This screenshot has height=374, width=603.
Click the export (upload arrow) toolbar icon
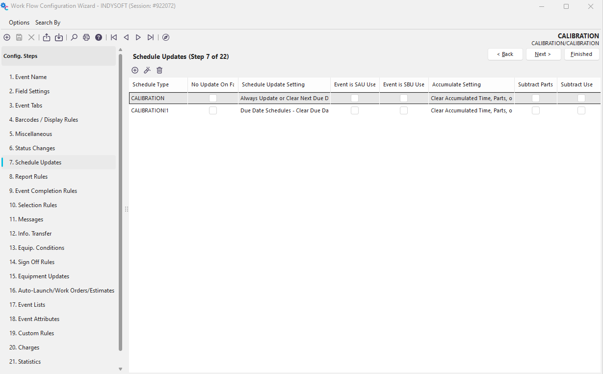click(47, 37)
